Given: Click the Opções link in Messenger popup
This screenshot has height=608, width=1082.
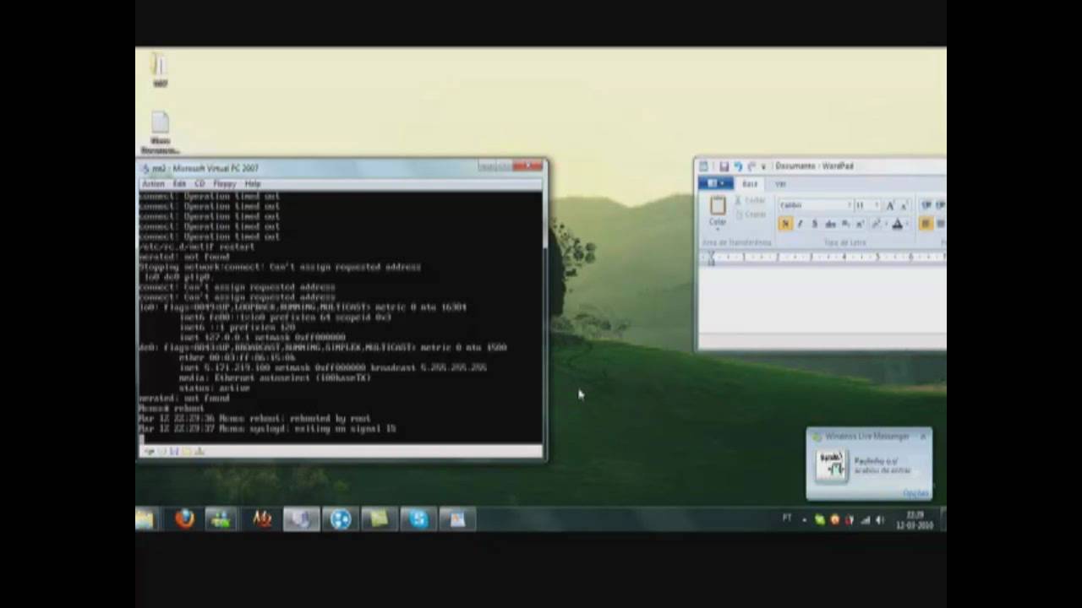Looking at the screenshot, I should (x=915, y=493).
